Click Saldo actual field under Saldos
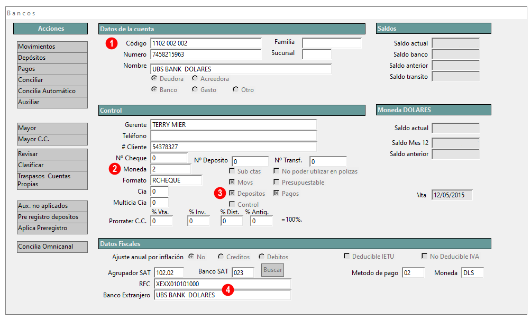 [456, 43]
